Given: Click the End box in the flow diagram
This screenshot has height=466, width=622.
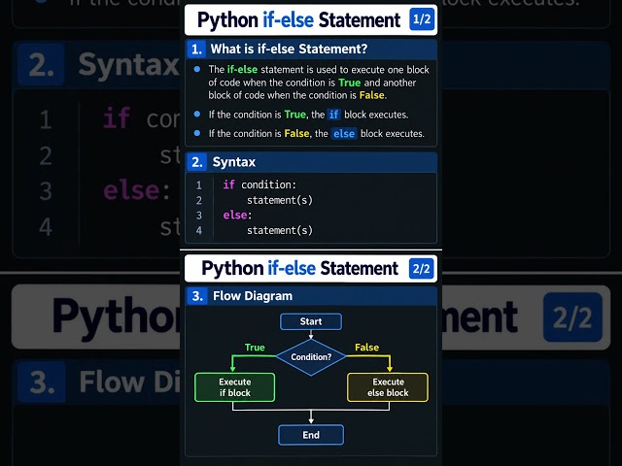Looking at the screenshot, I should [311, 435].
